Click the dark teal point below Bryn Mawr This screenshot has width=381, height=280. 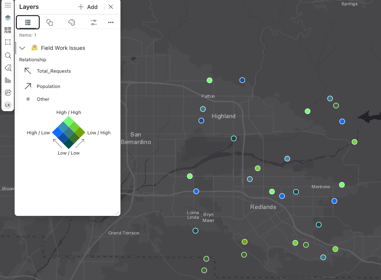196,231
